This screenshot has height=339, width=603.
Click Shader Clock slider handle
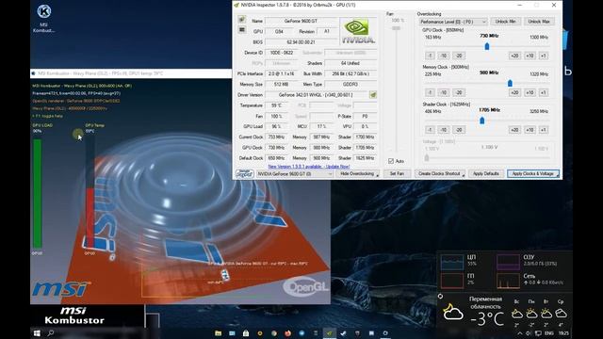[482, 121]
